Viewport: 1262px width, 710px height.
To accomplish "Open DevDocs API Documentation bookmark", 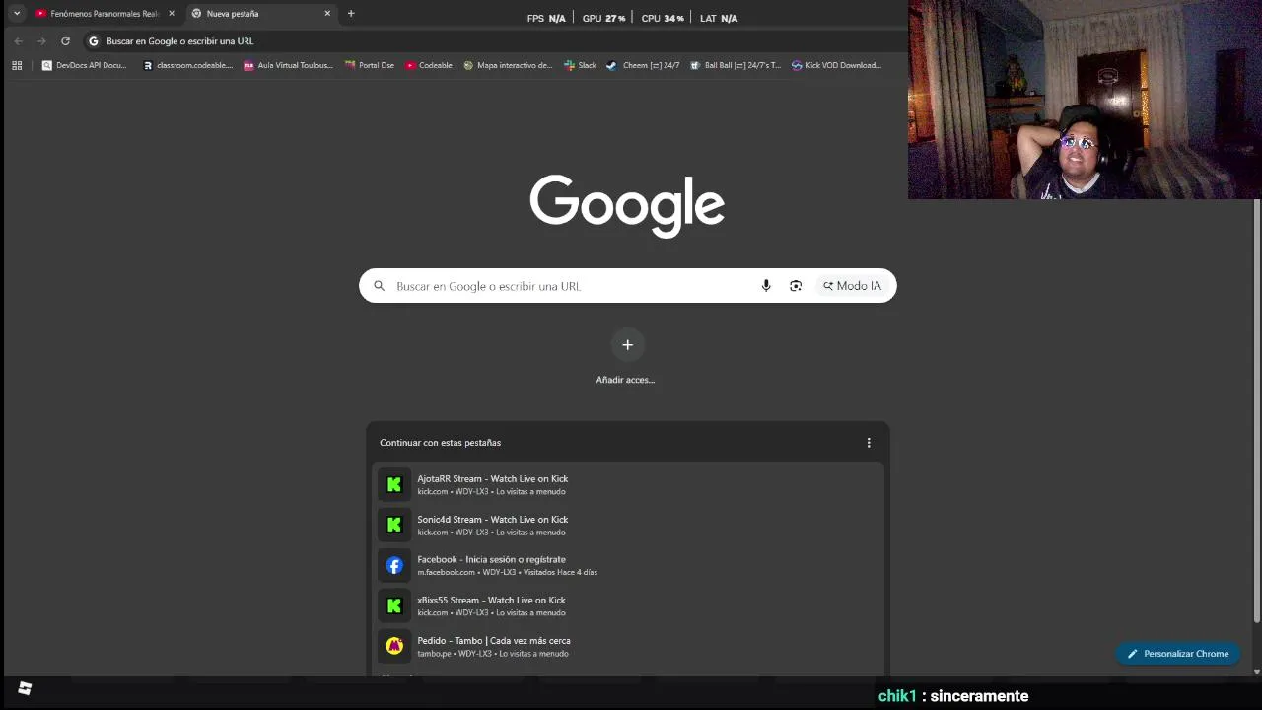I will click(x=85, y=65).
